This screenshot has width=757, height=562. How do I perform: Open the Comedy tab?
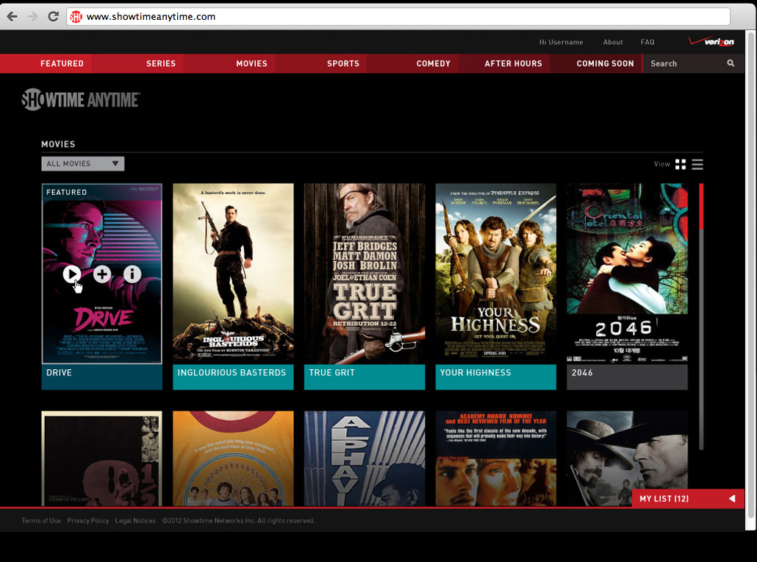(x=433, y=63)
